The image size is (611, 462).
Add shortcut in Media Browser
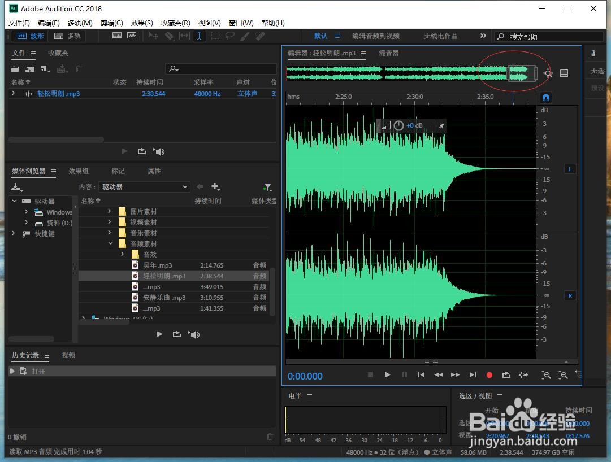pos(215,187)
